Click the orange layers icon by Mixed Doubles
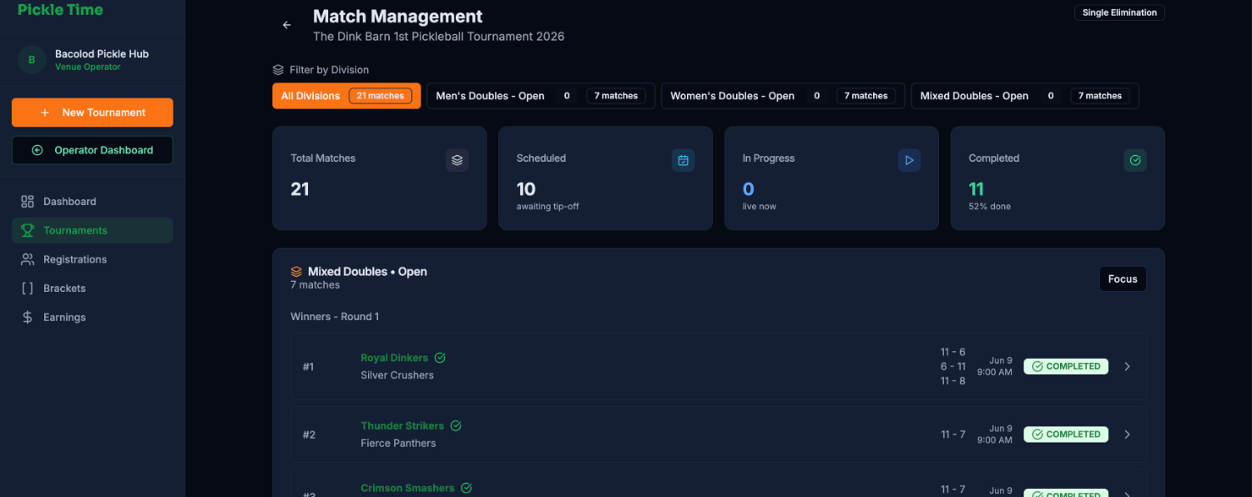This screenshot has height=497, width=1252. point(296,272)
